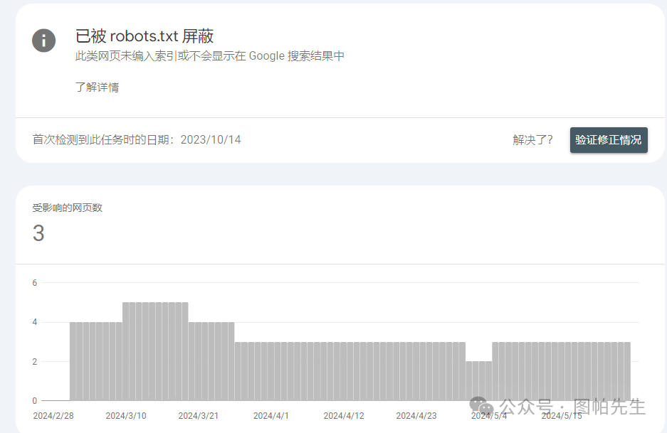667x433 pixels.
Task: Click the y-axis value 2
Action: click(x=34, y=362)
